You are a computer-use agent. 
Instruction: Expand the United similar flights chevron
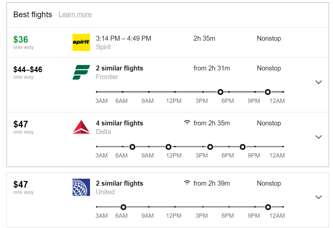(318, 197)
